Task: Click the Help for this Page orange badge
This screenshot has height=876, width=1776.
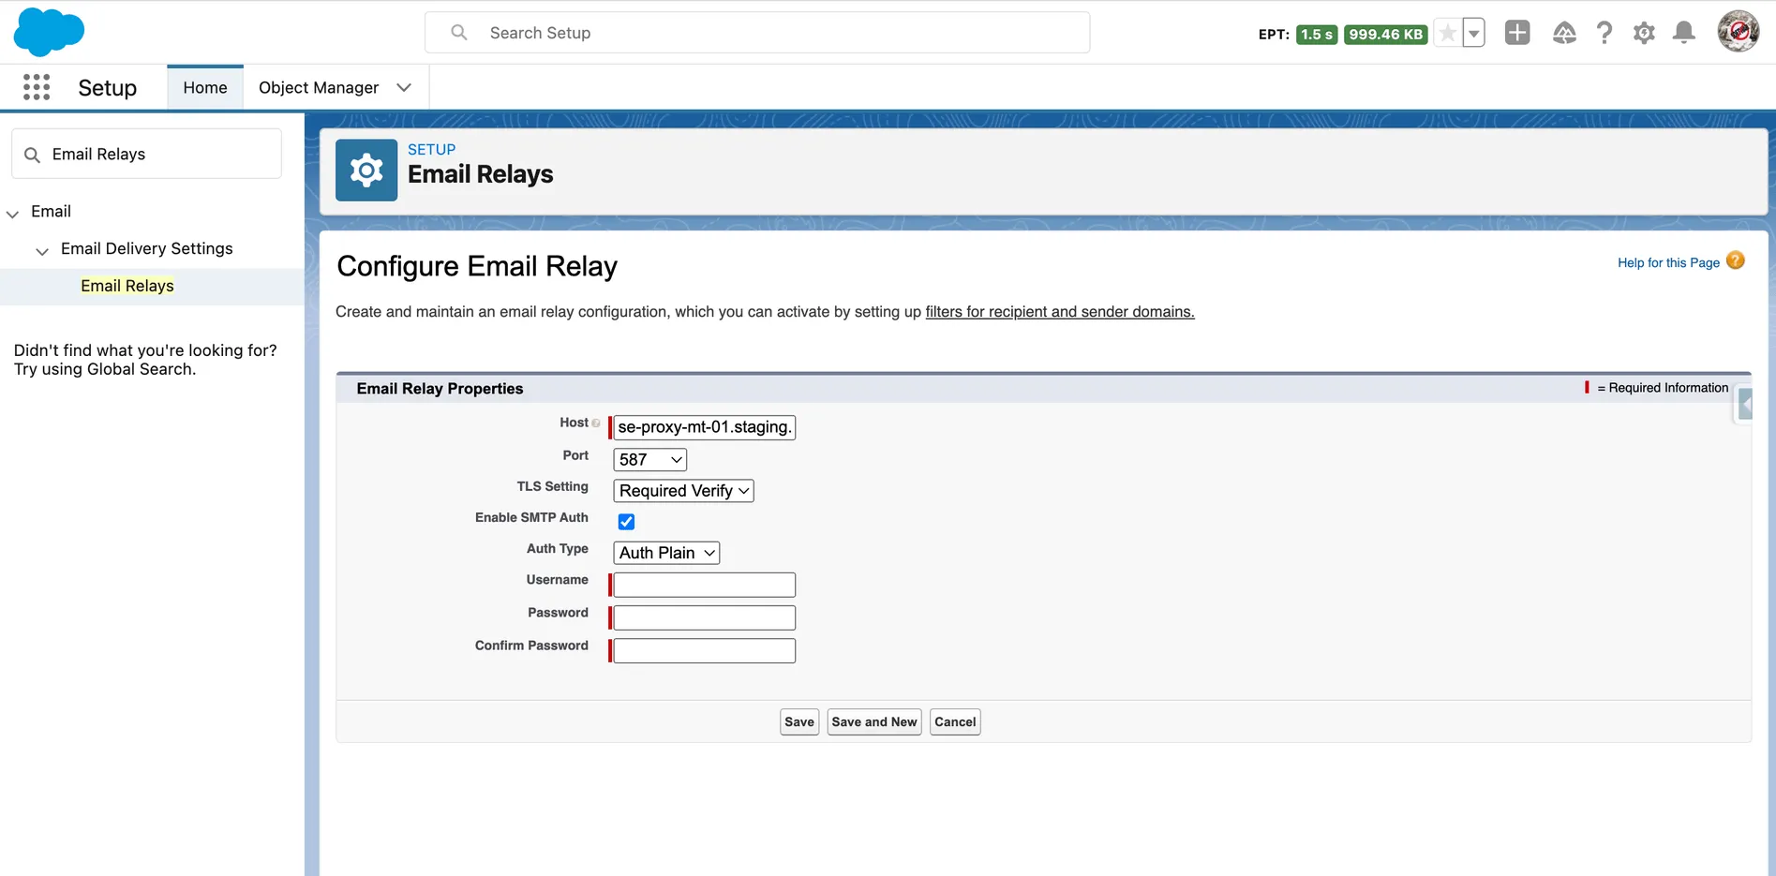Action: click(1735, 260)
